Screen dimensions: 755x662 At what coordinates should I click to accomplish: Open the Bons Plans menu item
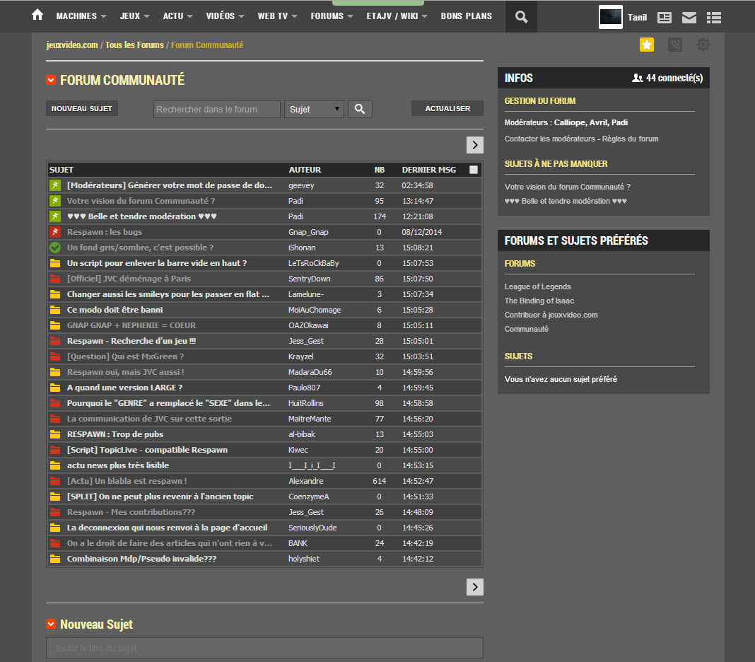(x=466, y=16)
